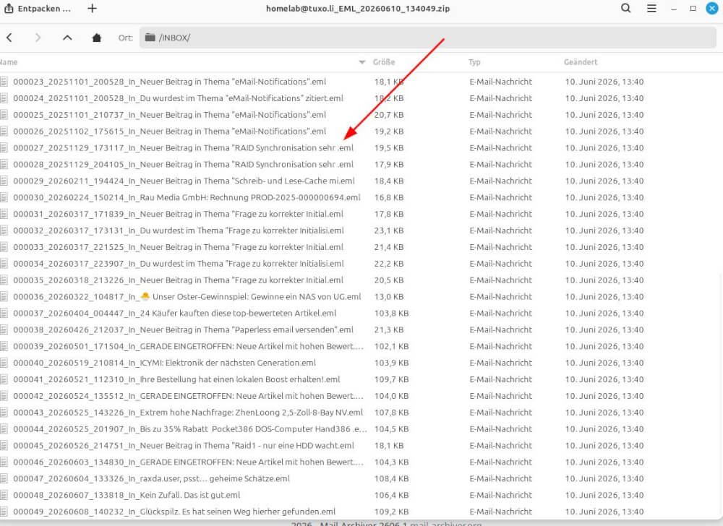Close the archive manager window
The image size is (723, 526).
[x=712, y=8]
